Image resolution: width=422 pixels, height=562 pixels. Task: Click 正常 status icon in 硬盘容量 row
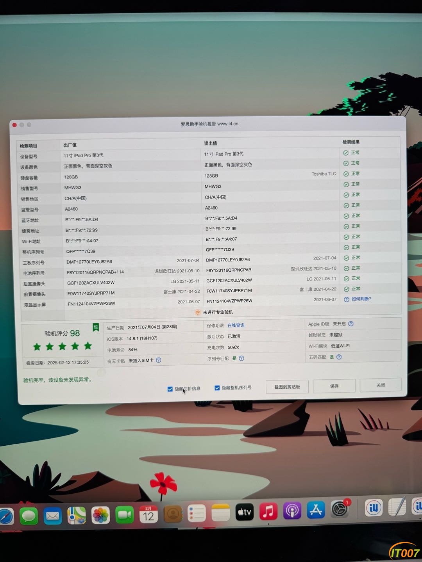346,174
